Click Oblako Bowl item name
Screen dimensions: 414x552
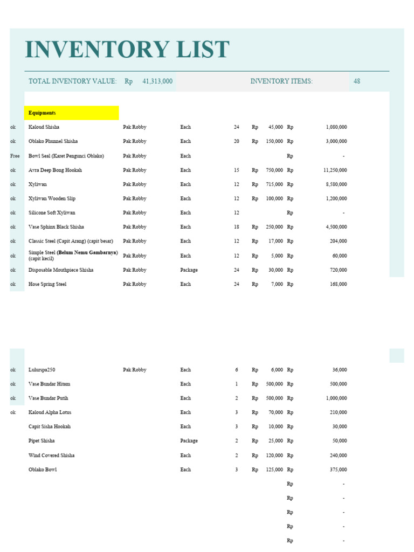[43, 470]
